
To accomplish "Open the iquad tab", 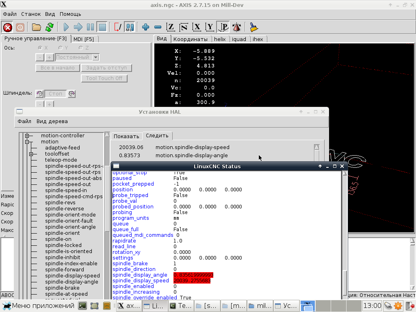I will point(239,39).
